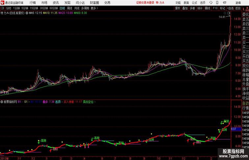
Task: Open the F10 company info button
Action: click(x=215, y=8)
